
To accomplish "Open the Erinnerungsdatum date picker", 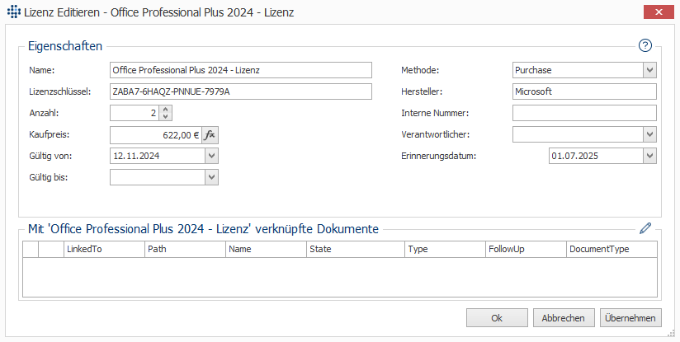I will coord(649,156).
